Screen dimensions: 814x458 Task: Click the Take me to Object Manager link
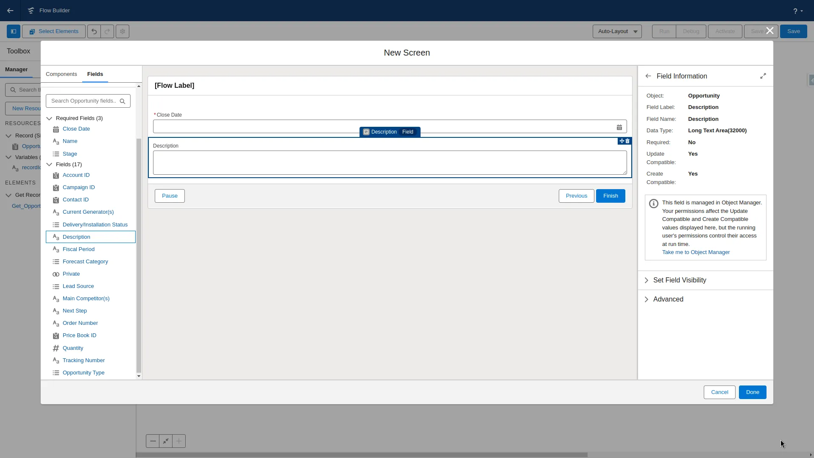click(x=696, y=251)
